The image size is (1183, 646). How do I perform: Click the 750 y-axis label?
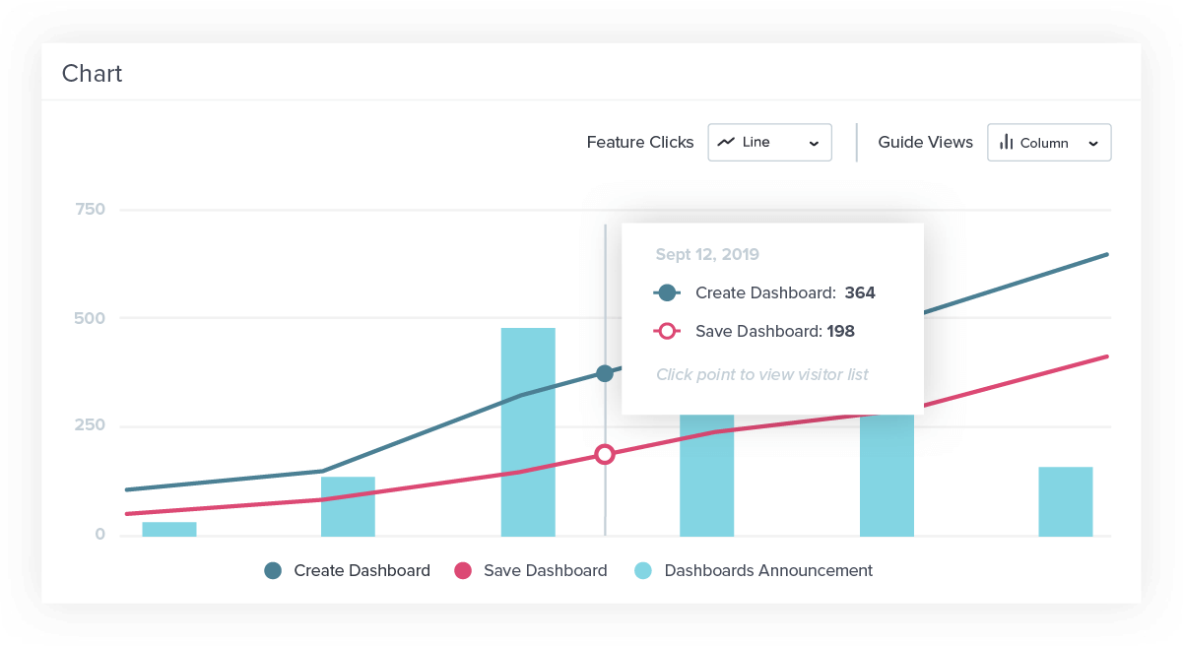[x=90, y=209]
